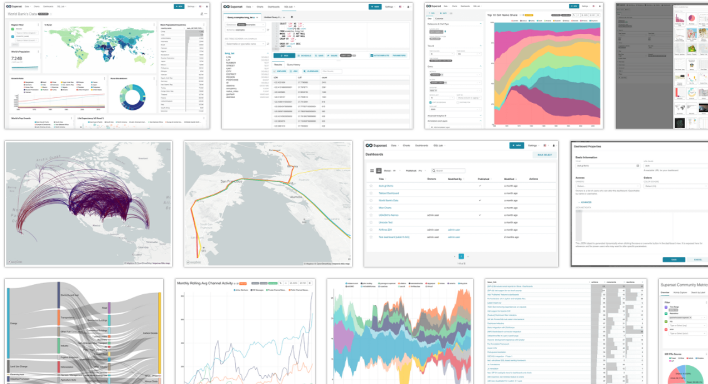Click the search field in Dashboards list

[448, 171]
